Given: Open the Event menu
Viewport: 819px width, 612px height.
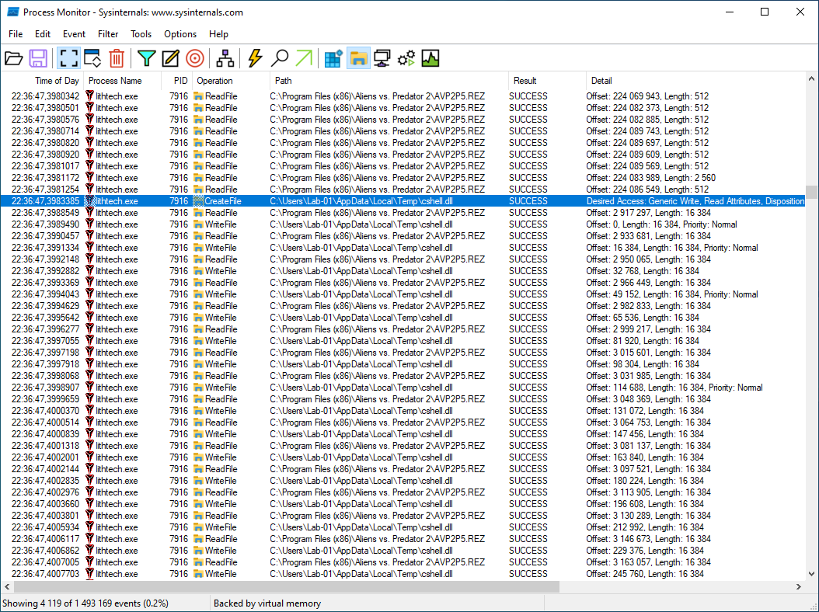Looking at the screenshot, I should (74, 34).
